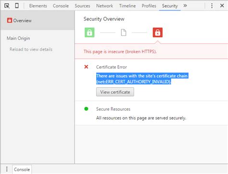
Task: Click the green secure lock icon
Action: [89, 33]
